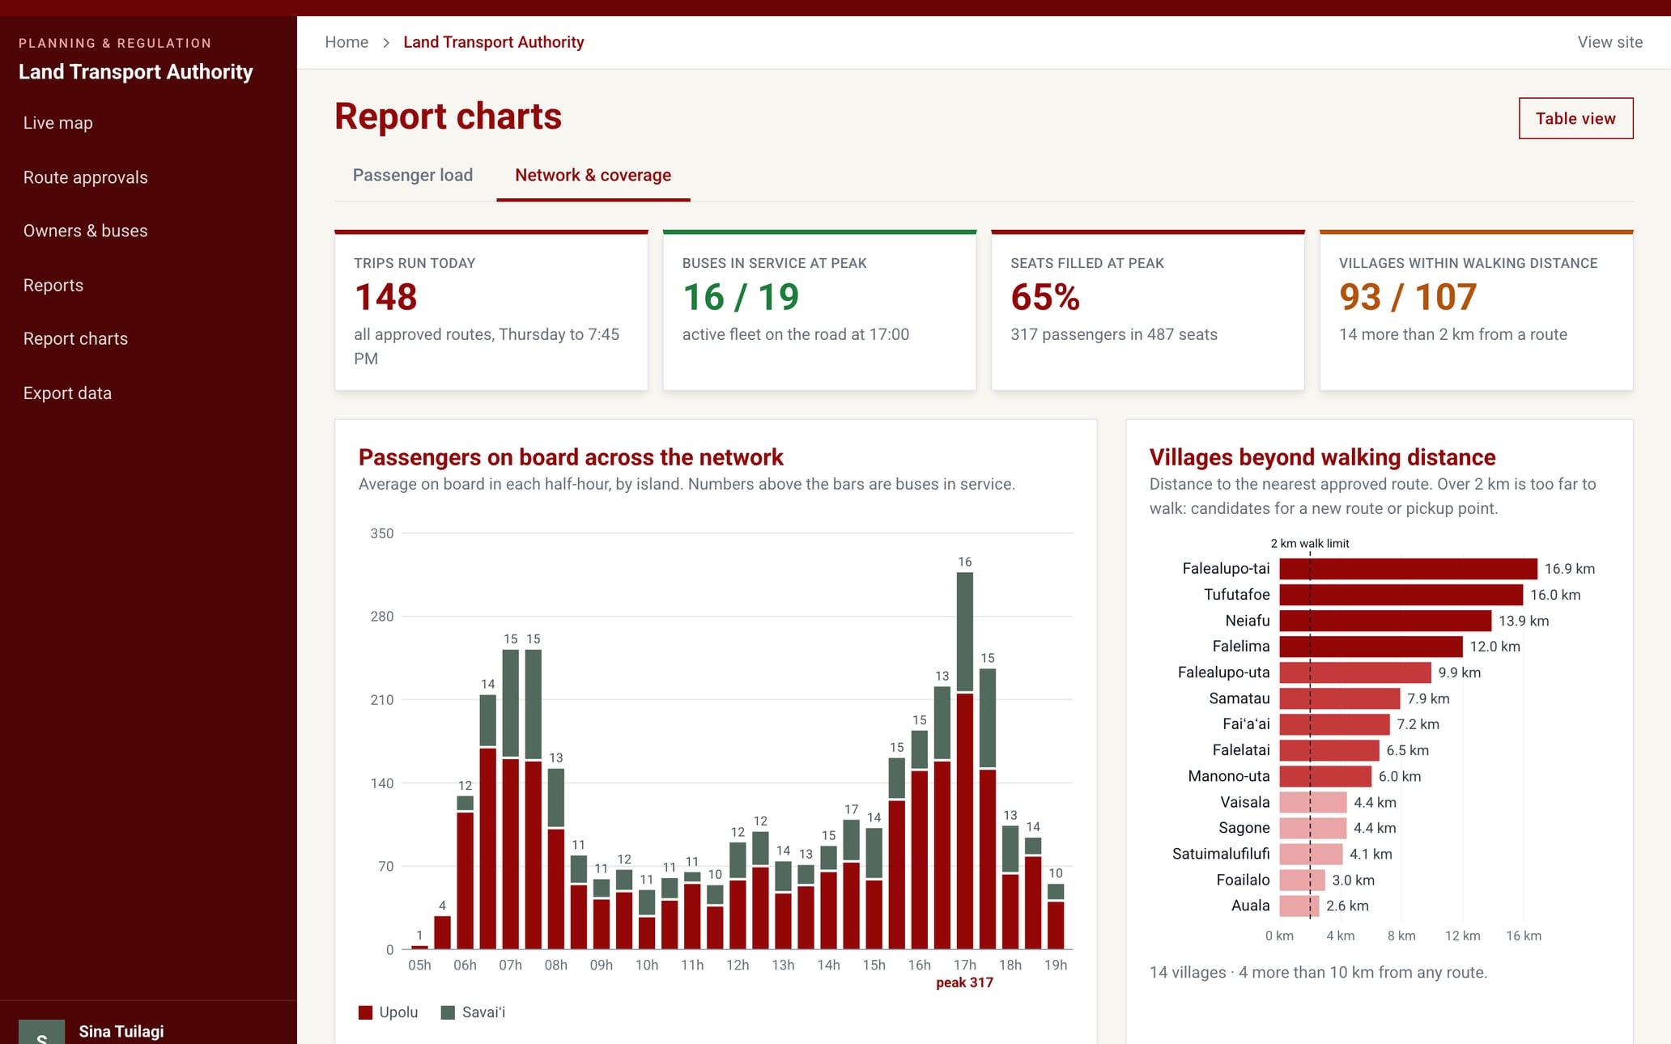Go to Route approvals page

[x=85, y=177]
